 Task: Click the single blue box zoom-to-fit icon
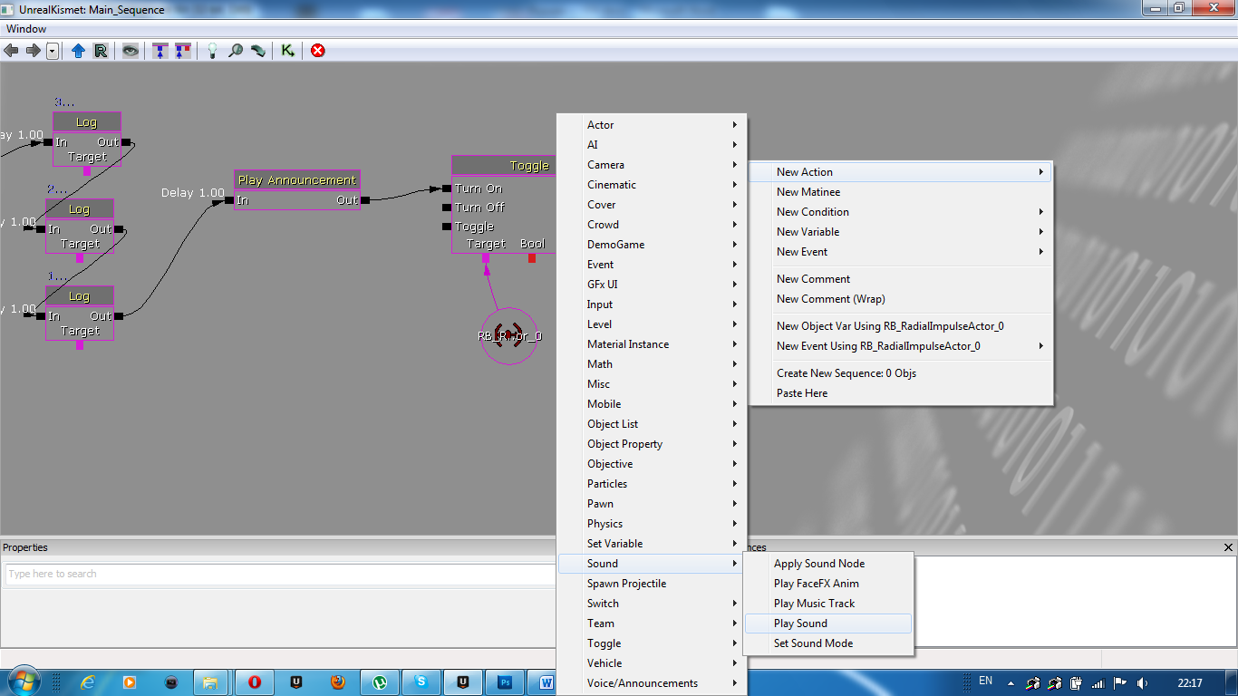point(160,51)
